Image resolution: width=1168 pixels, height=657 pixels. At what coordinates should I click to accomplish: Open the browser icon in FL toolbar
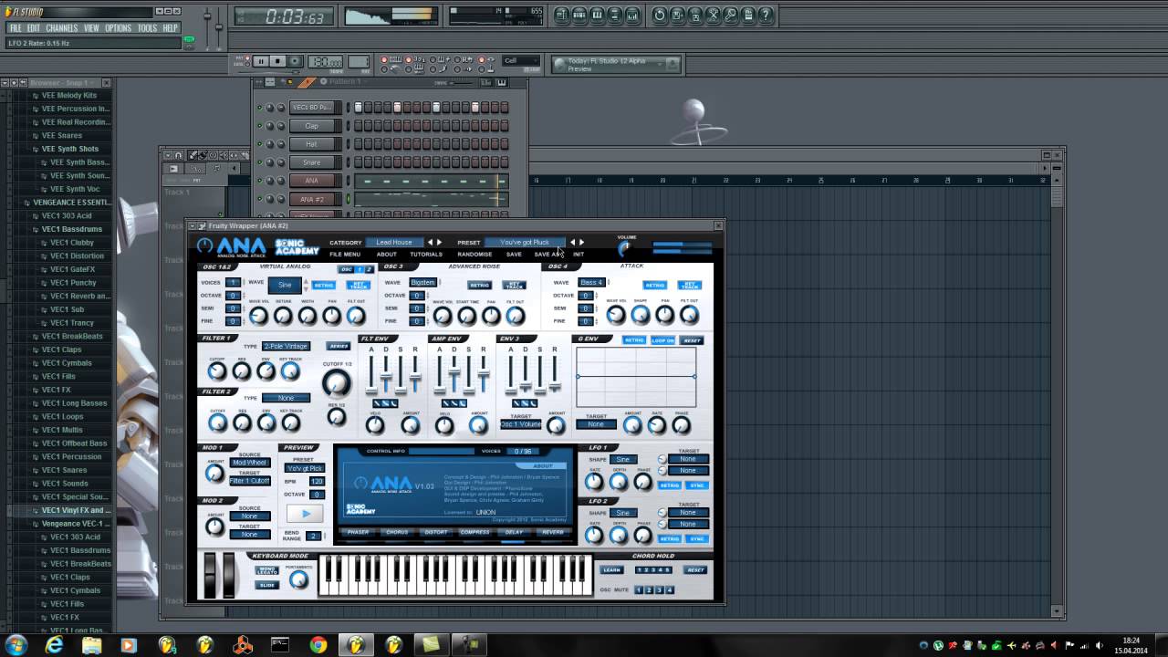coord(615,16)
